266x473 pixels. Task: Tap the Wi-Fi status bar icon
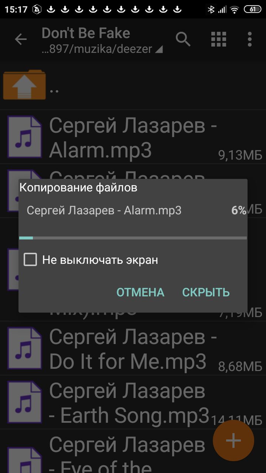[234, 10]
